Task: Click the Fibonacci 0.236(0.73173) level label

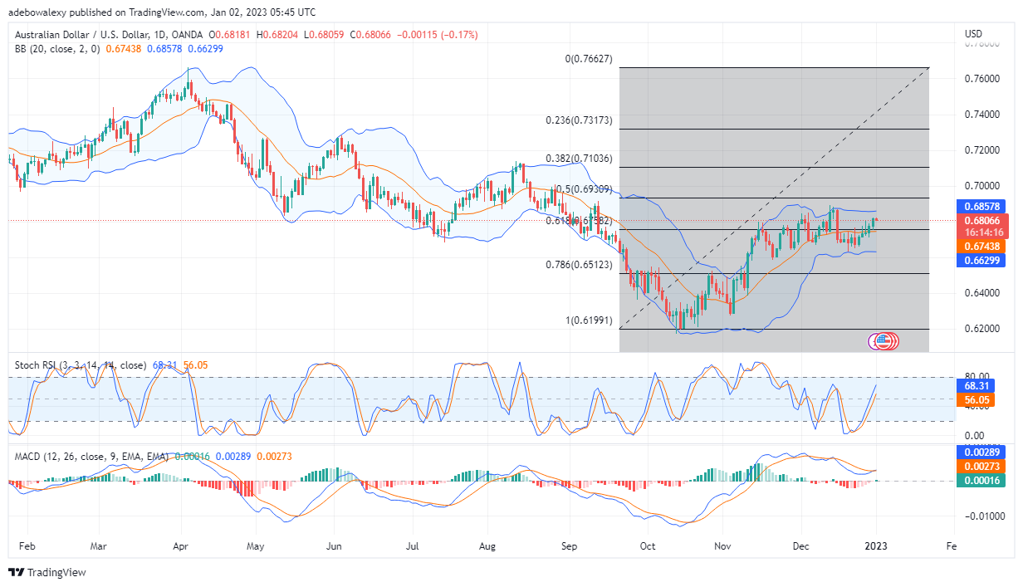Action: click(579, 120)
